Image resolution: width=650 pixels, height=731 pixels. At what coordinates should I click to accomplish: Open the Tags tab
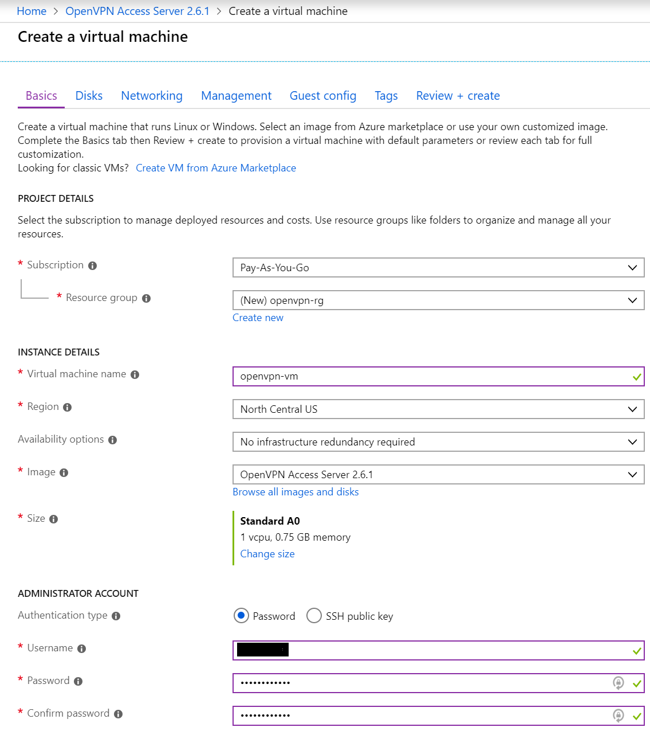[x=386, y=96]
